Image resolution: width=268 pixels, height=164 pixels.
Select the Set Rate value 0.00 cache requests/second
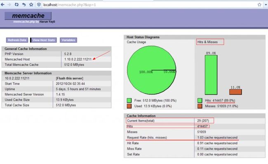point(217,155)
